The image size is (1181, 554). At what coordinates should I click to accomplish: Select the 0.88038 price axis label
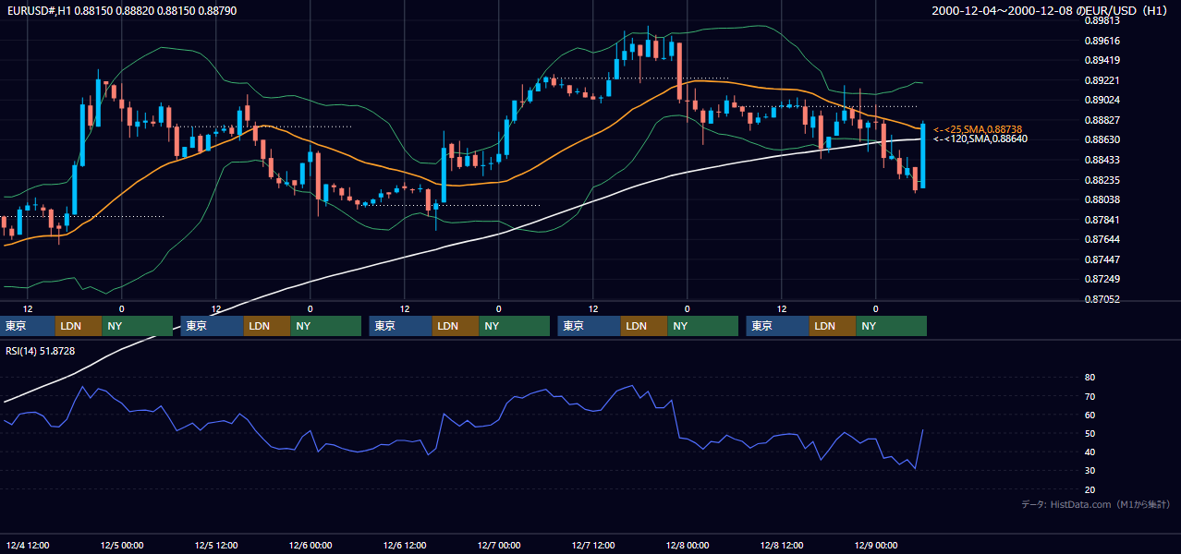point(1102,199)
